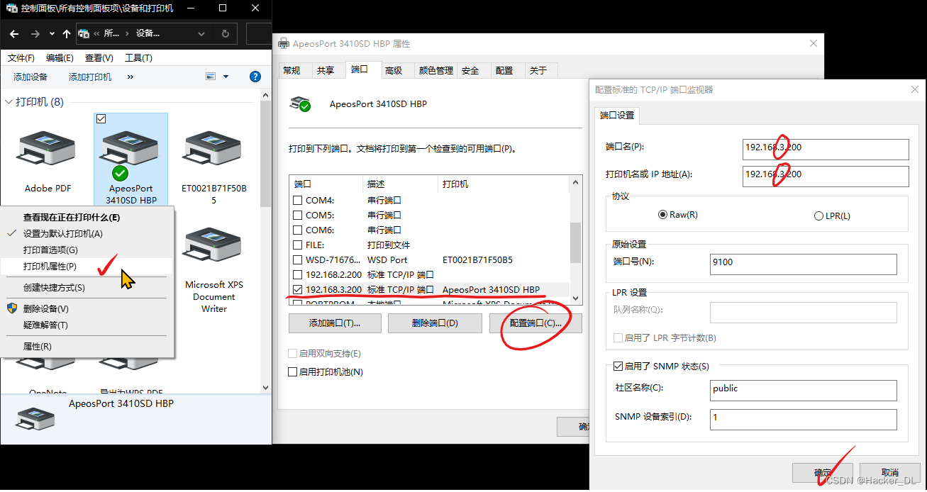Image resolution: width=927 pixels, height=492 pixels.
Task: Click the 社区名称 field showing public
Action: 803,391
